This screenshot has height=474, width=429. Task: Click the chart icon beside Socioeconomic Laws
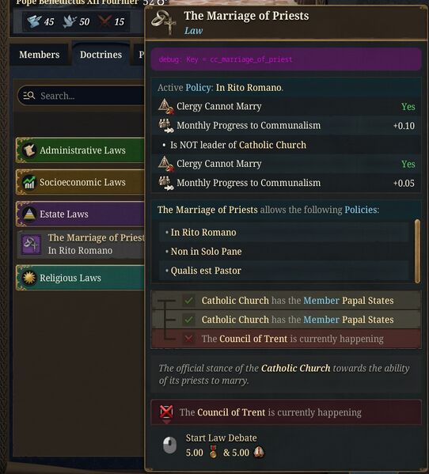pyautogui.click(x=29, y=182)
